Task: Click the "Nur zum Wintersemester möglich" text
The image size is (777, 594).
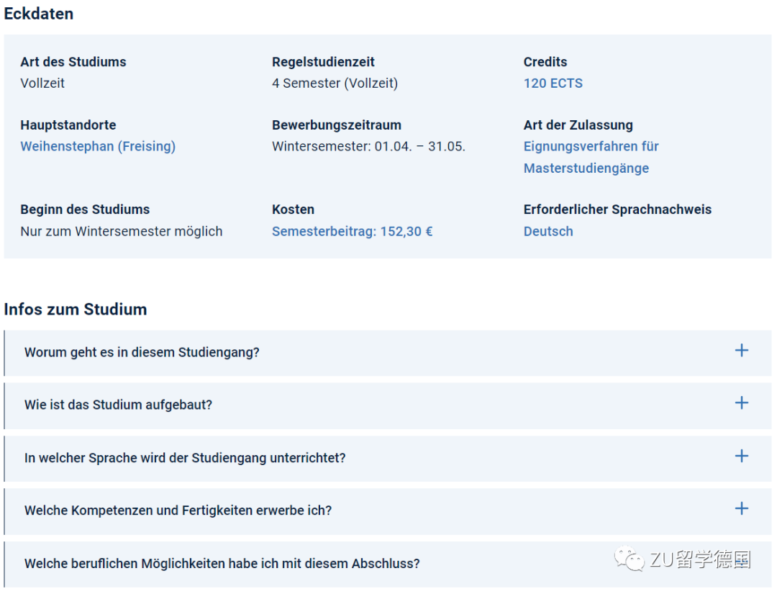Action: click(x=122, y=232)
